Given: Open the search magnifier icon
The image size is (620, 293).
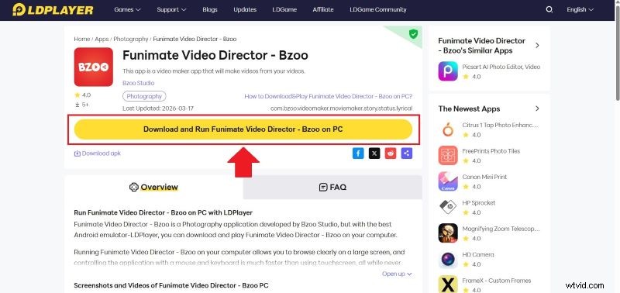Looking at the screenshot, I should point(549,9).
